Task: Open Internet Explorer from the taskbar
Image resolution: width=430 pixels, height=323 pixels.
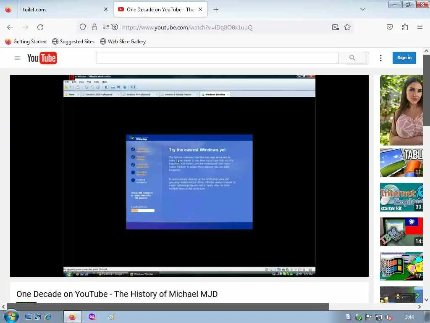Action: pyautogui.click(x=48, y=317)
